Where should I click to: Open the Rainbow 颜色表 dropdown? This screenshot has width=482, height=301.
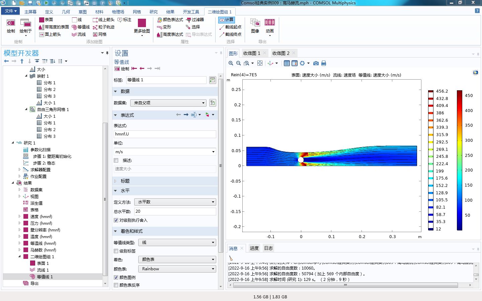pyautogui.click(x=177, y=269)
